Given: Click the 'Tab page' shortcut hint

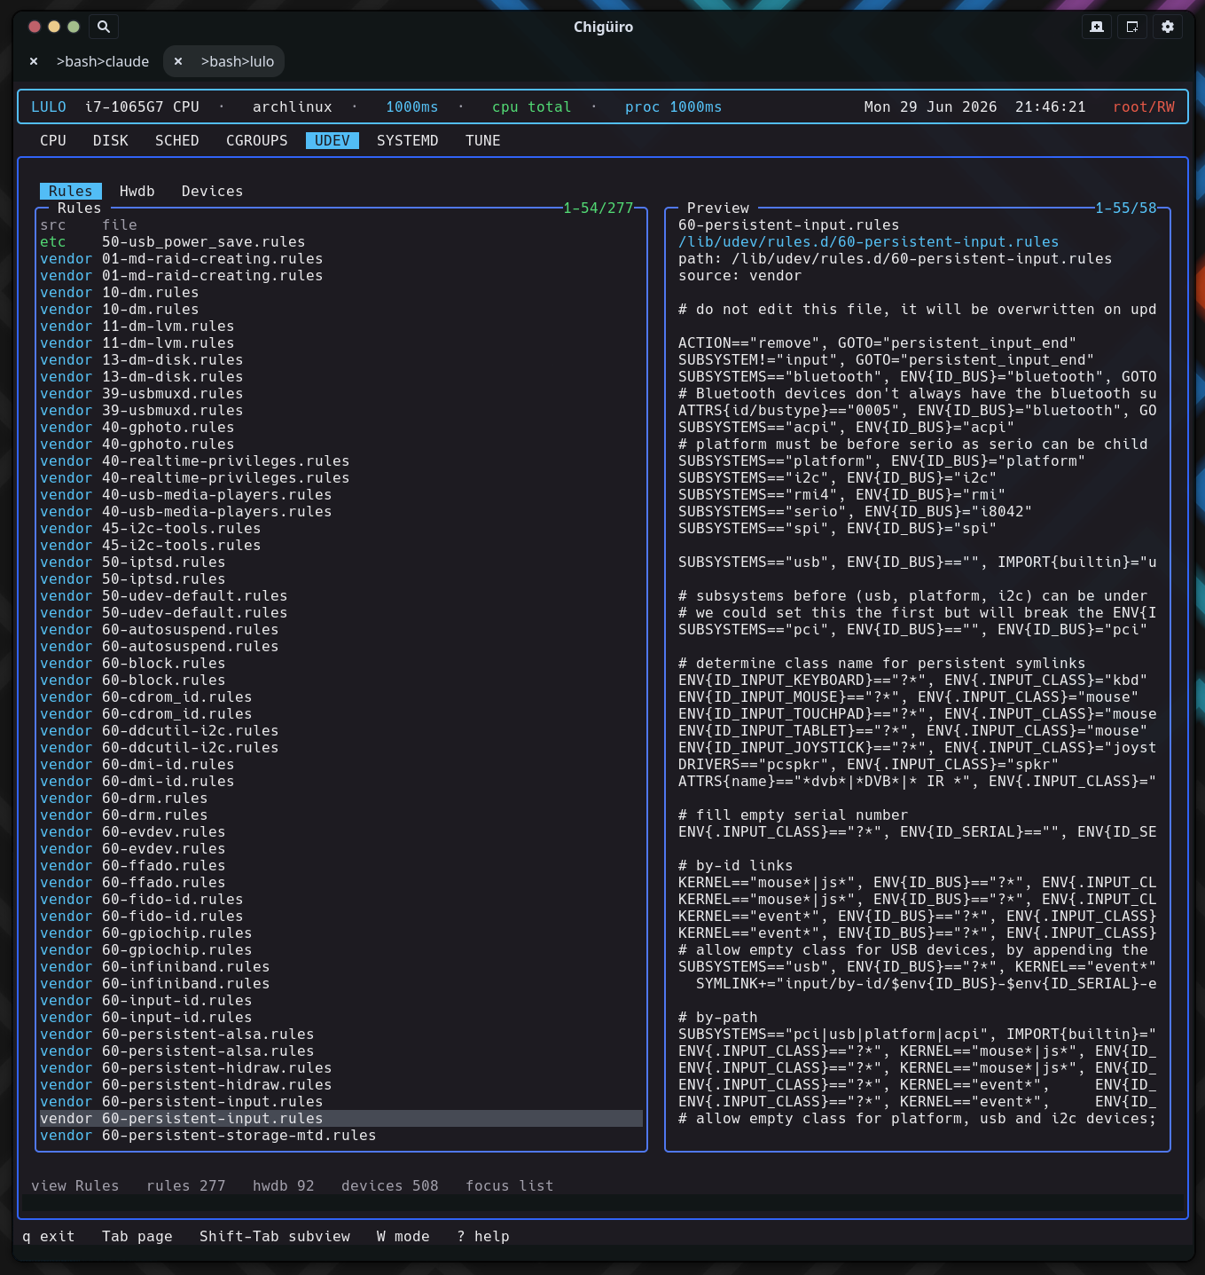Looking at the screenshot, I should [137, 1236].
